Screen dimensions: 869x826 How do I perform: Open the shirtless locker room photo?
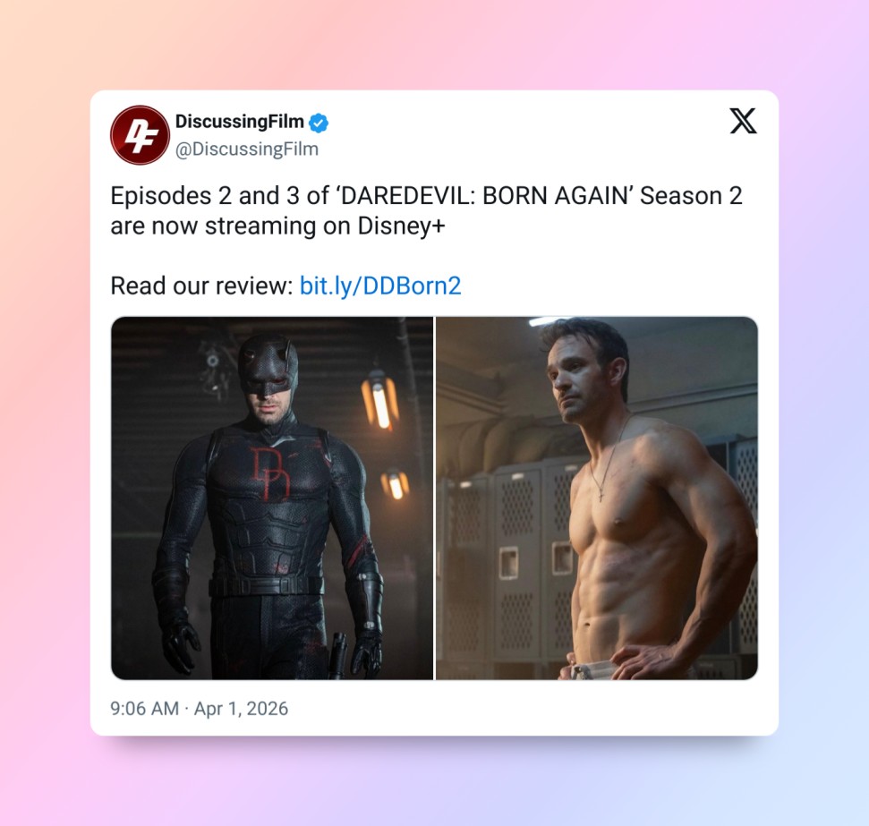pyautogui.click(x=597, y=498)
